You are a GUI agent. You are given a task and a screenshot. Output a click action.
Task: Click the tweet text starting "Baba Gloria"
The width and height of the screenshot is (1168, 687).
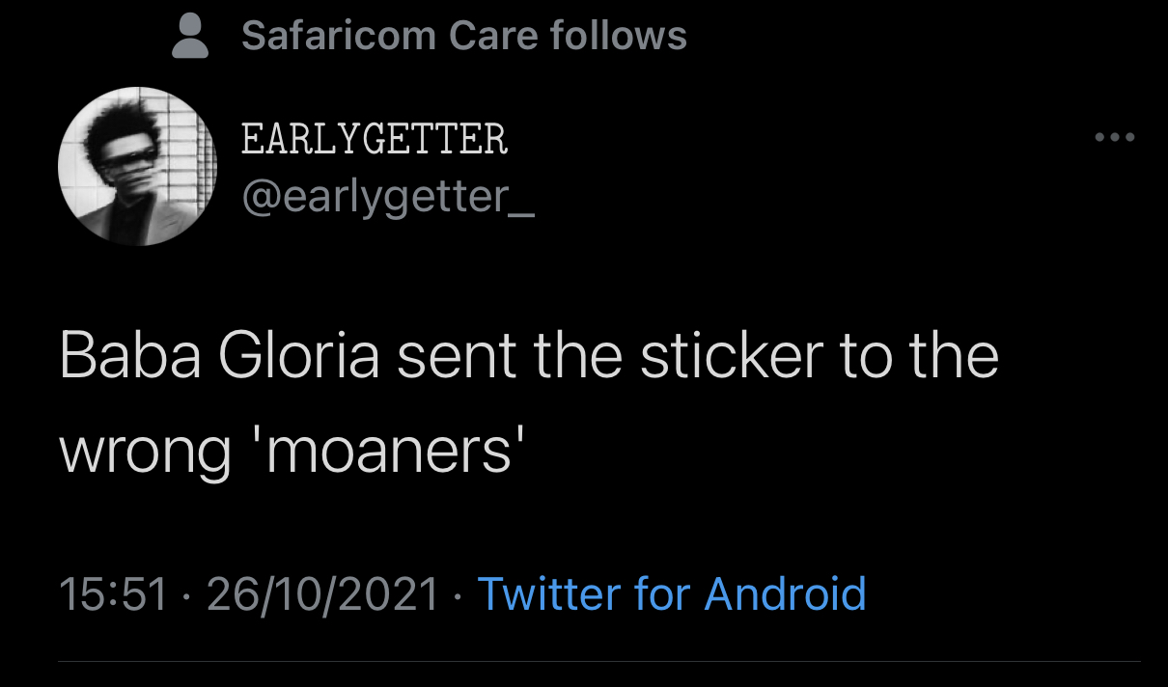(529, 403)
